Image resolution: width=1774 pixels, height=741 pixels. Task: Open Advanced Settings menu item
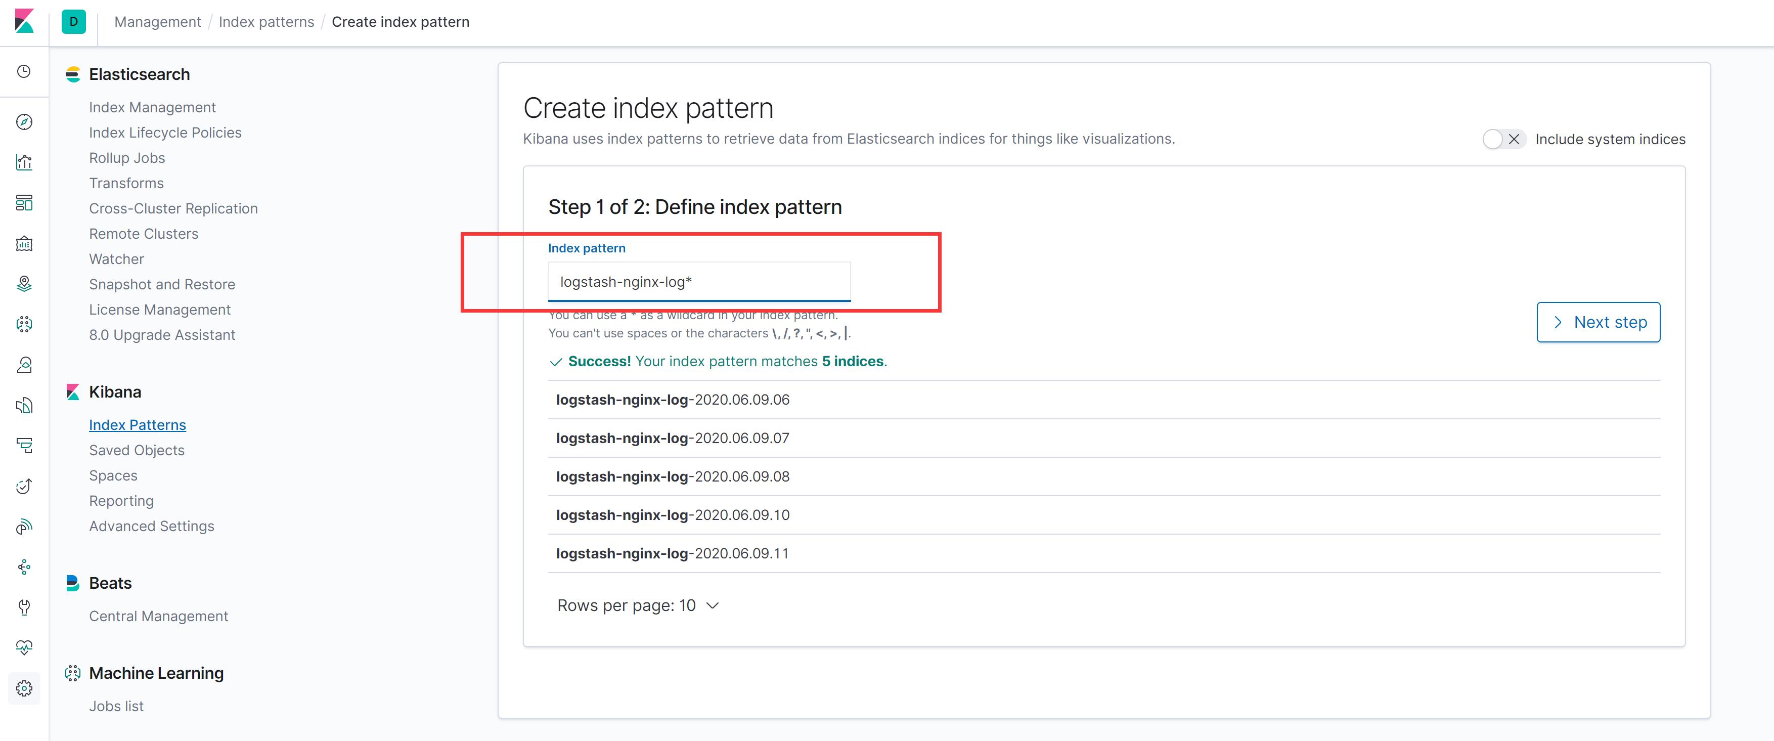pos(152,526)
